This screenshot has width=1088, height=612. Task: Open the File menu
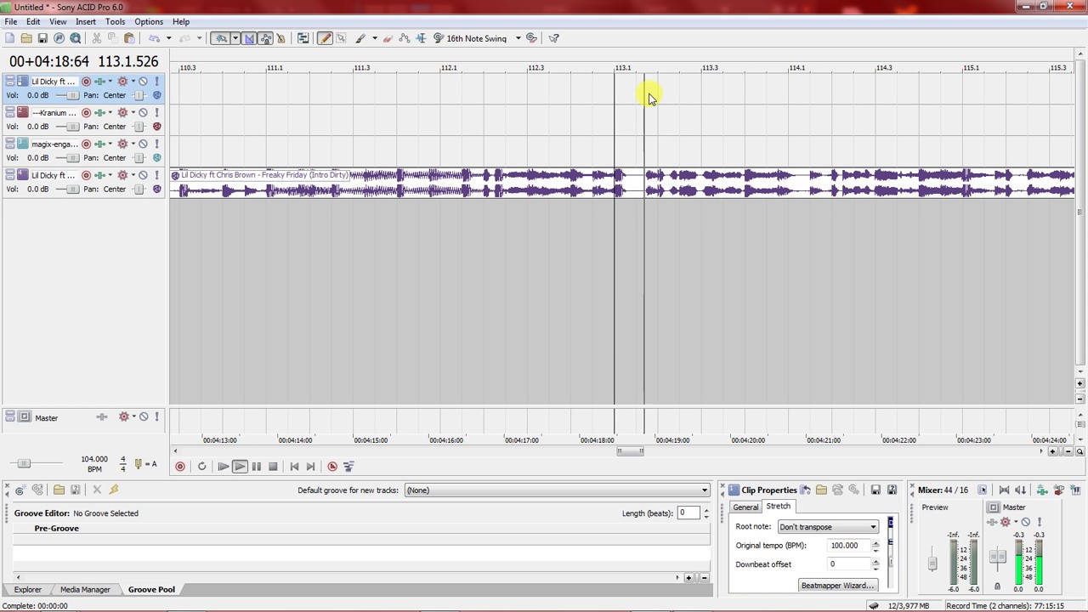click(11, 21)
